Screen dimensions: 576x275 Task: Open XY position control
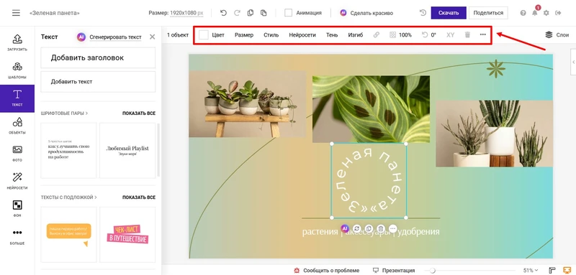pos(451,35)
